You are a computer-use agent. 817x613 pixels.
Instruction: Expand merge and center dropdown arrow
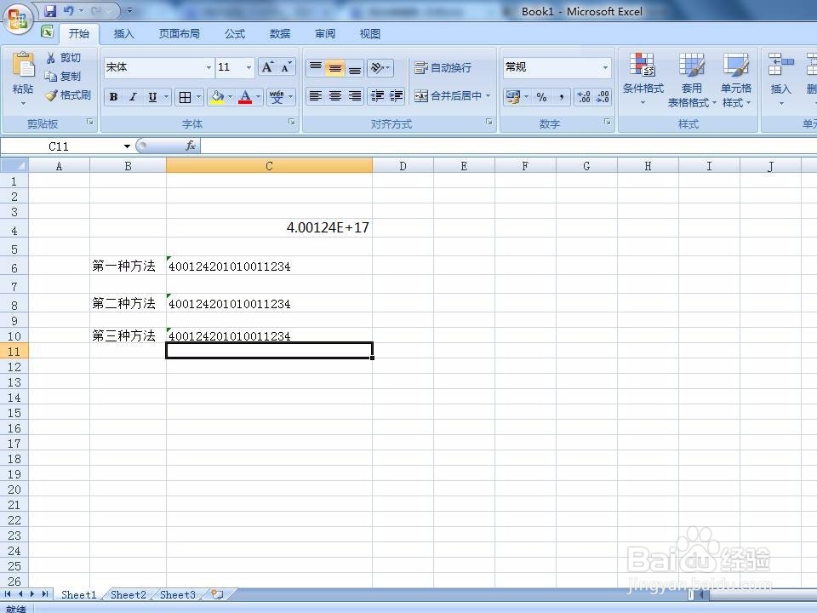tap(488, 96)
